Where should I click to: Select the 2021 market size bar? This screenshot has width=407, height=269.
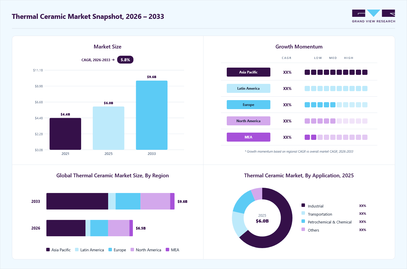pyautogui.click(x=65, y=134)
